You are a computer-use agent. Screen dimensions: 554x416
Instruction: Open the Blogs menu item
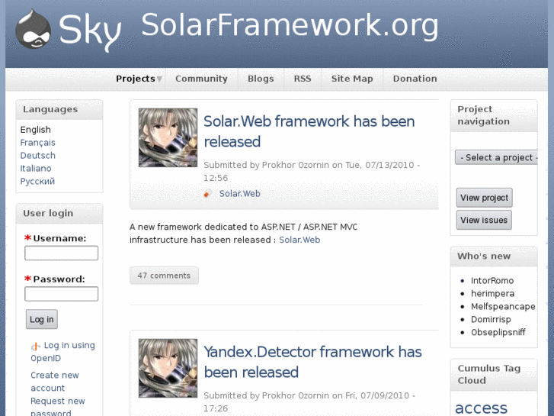261,79
